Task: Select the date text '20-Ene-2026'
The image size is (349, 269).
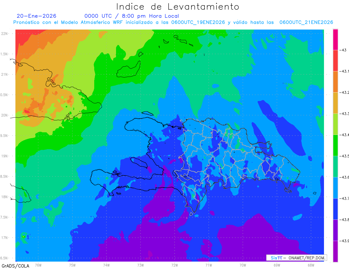Action: pyautogui.click(x=36, y=16)
